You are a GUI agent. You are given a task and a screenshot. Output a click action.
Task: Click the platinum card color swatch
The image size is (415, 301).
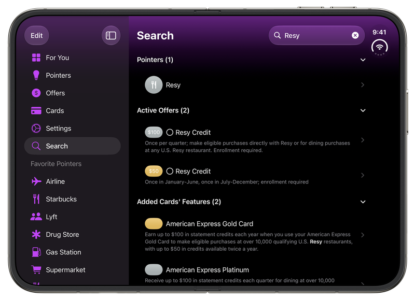tap(154, 269)
